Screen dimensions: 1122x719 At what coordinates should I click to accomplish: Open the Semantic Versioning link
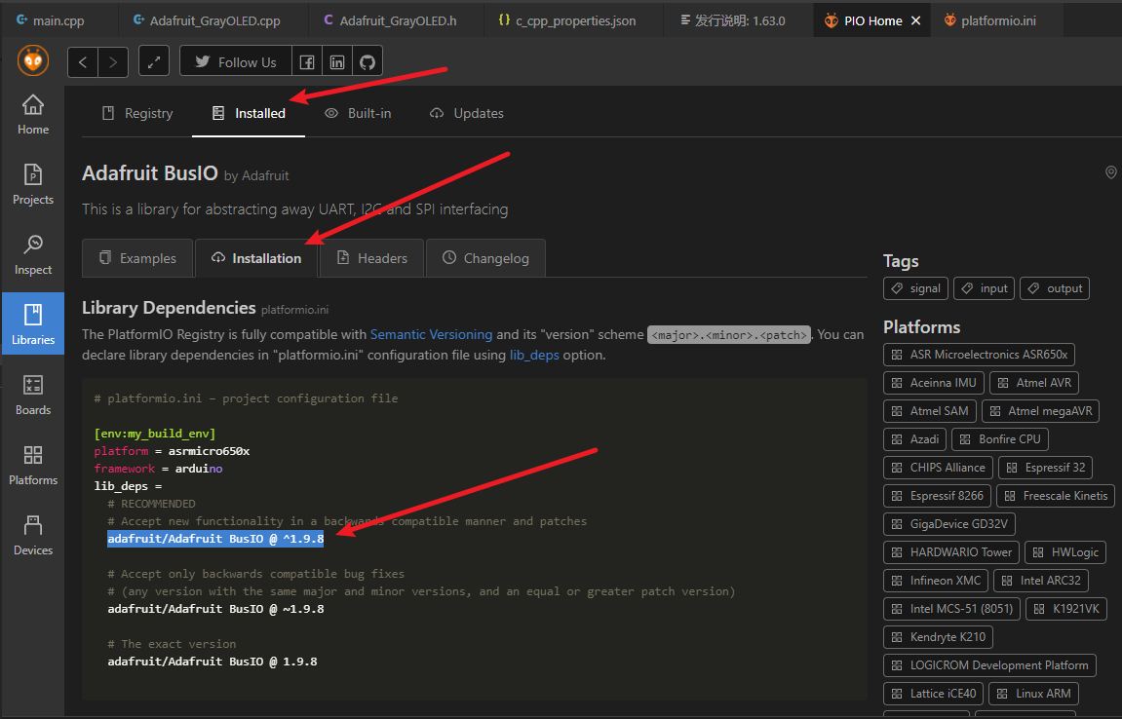430,334
